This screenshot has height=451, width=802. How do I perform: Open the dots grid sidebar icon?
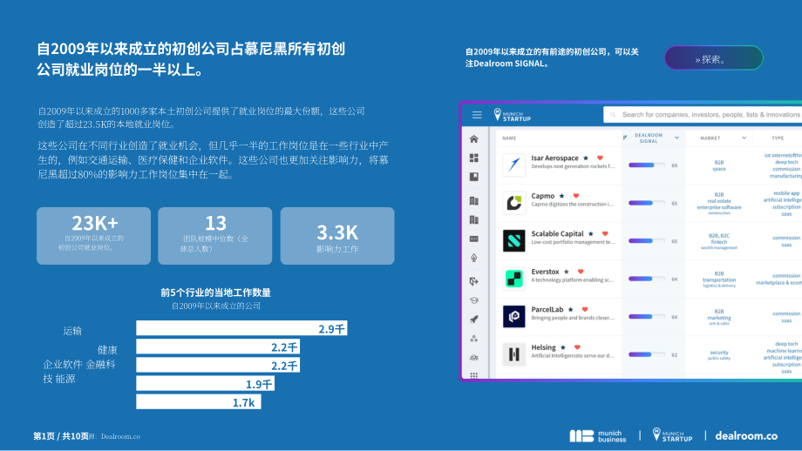click(x=474, y=376)
